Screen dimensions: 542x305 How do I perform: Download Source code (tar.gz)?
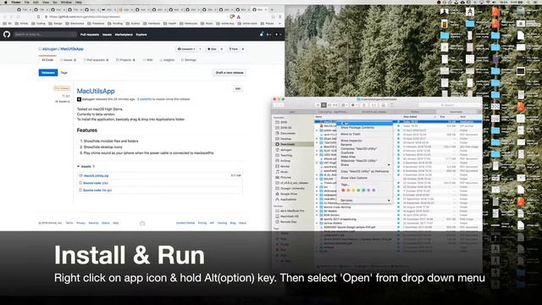tap(97, 190)
